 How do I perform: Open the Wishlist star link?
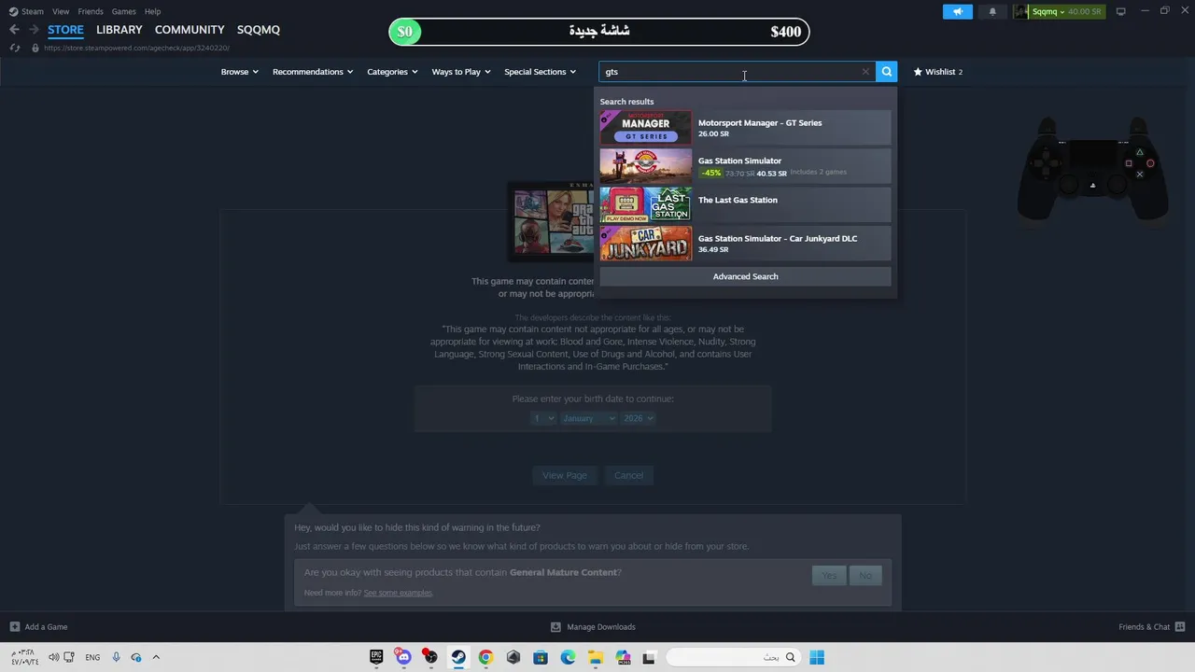[x=937, y=72]
